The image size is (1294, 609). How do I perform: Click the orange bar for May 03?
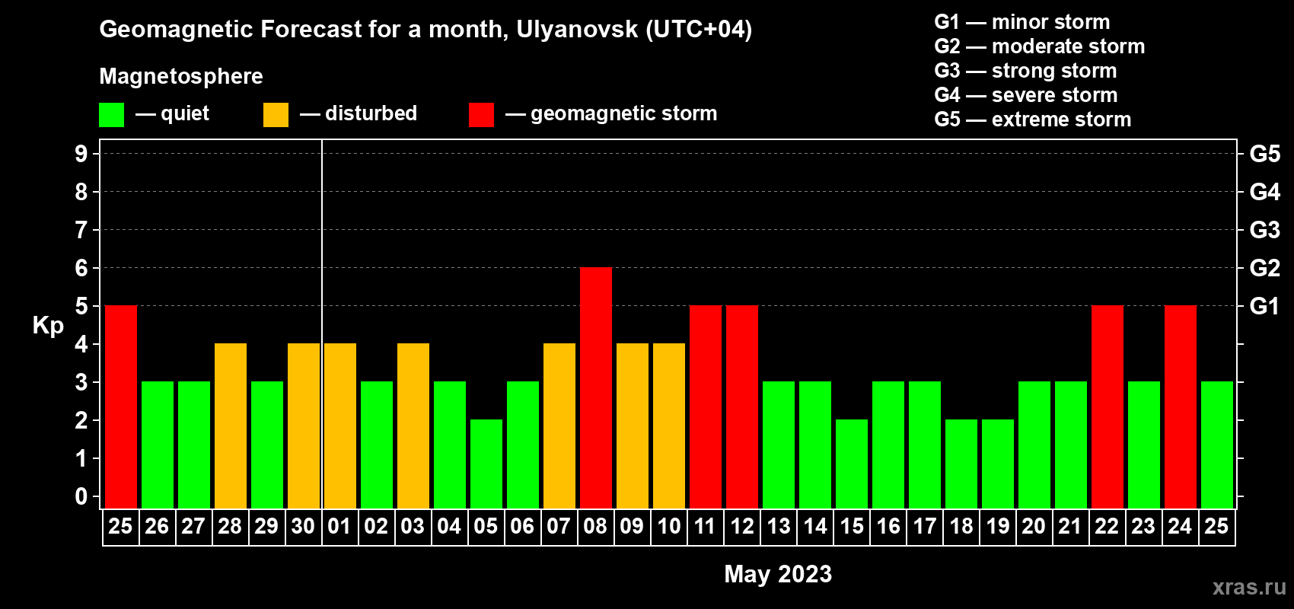(x=413, y=426)
